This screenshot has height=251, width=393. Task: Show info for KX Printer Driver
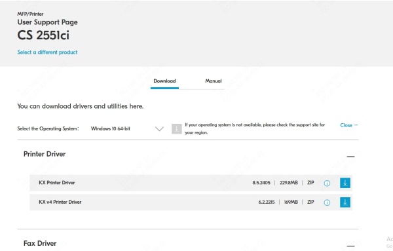327,183
